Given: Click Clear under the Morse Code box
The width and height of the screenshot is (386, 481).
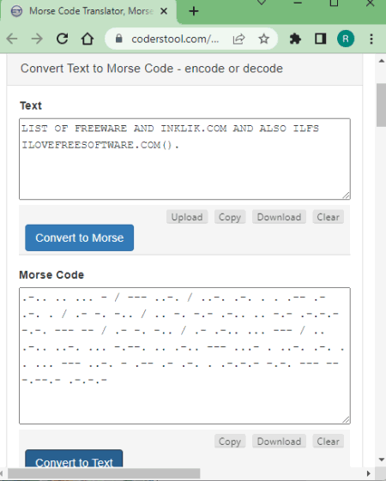Looking at the screenshot, I should point(328,441).
